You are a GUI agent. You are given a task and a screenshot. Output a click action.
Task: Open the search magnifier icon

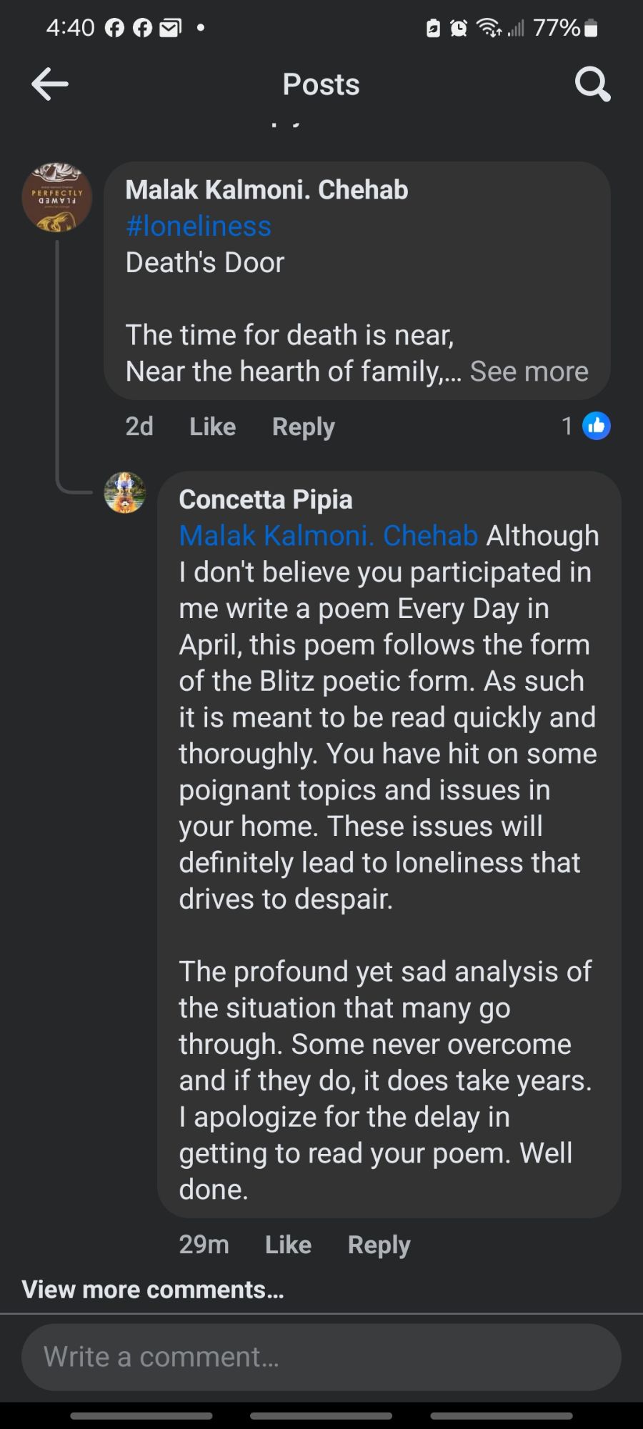[x=592, y=84]
